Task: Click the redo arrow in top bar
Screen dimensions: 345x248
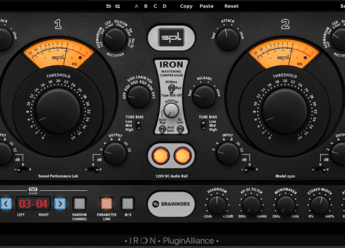Action: [117, 6]
